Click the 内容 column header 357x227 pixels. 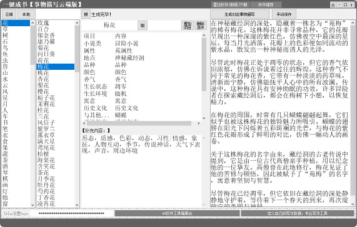point(121,36)
